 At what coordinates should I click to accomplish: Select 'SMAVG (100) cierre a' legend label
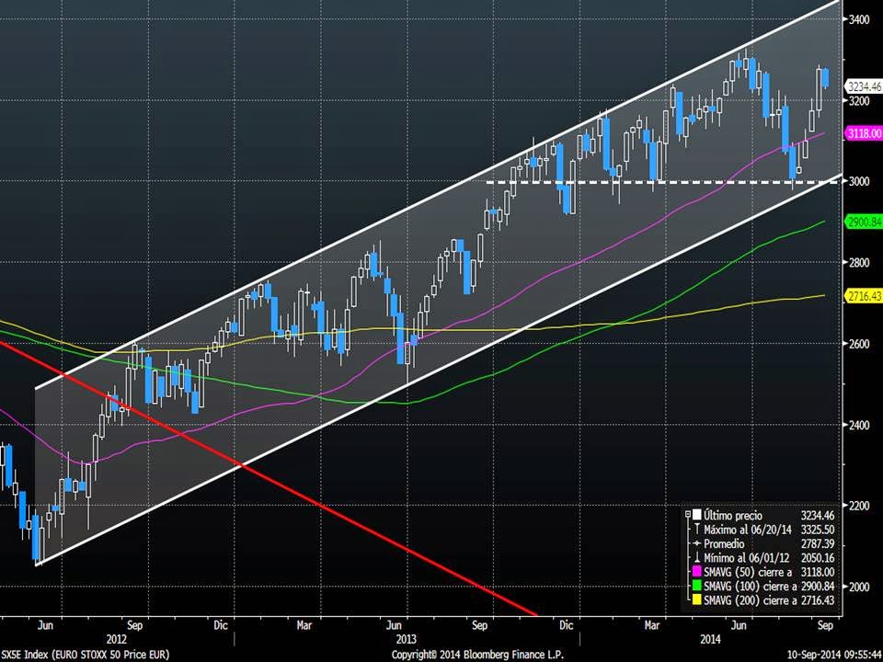(x=751, y=587)
